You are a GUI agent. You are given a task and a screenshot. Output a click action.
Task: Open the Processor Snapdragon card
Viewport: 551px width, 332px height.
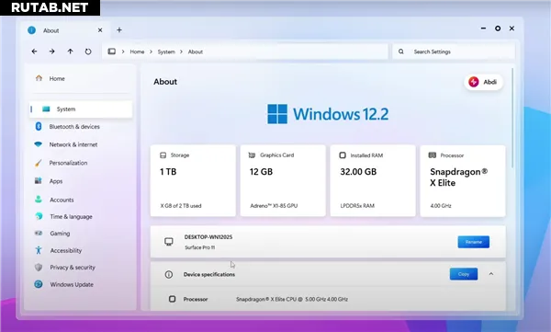[x=463, y=180]
